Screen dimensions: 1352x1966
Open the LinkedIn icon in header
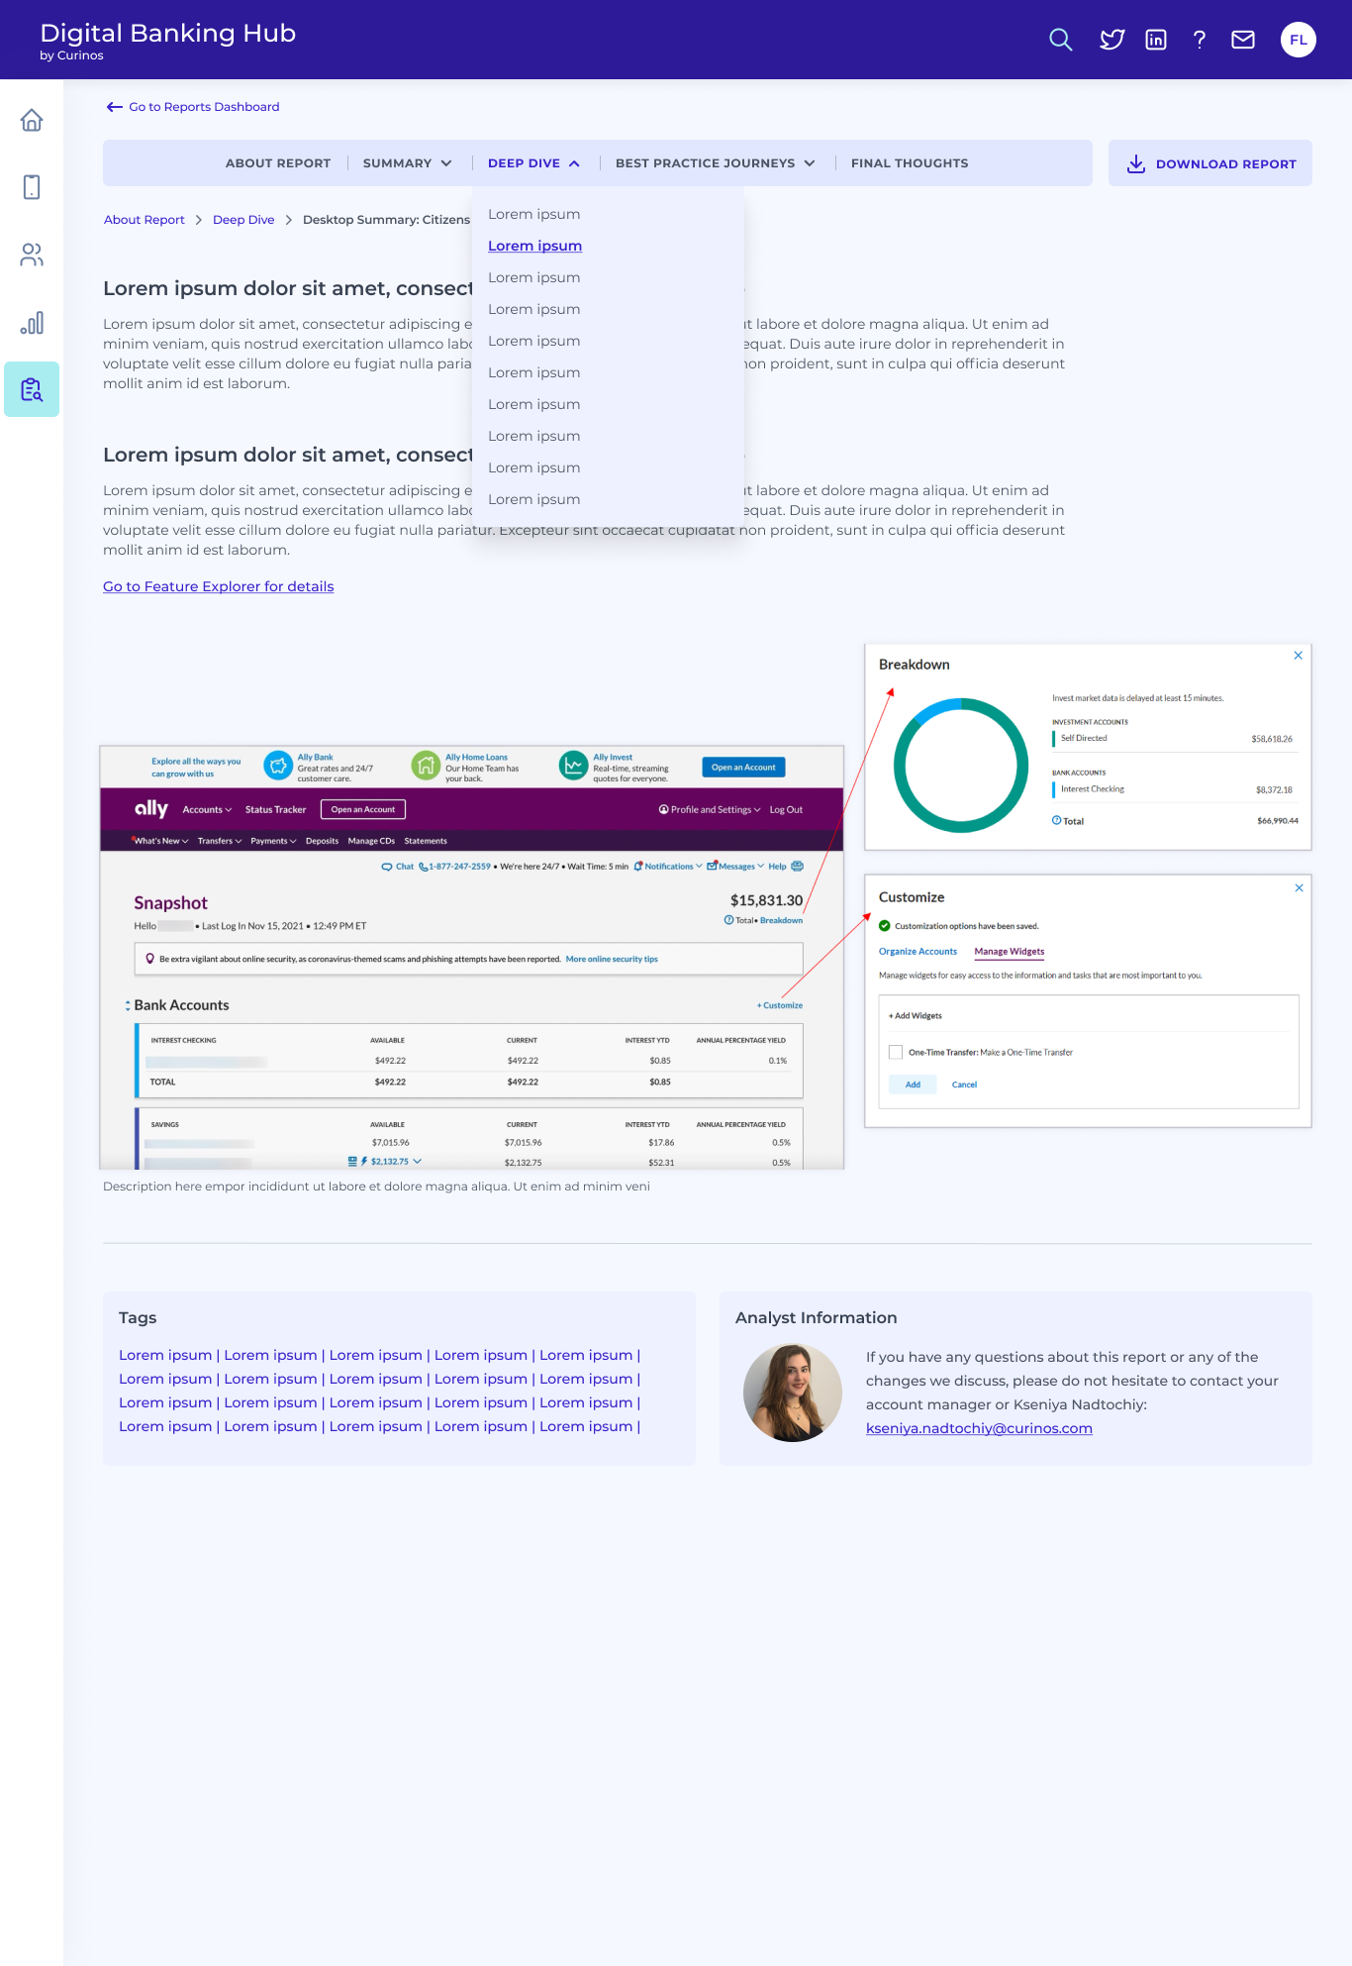(1156, 40)
